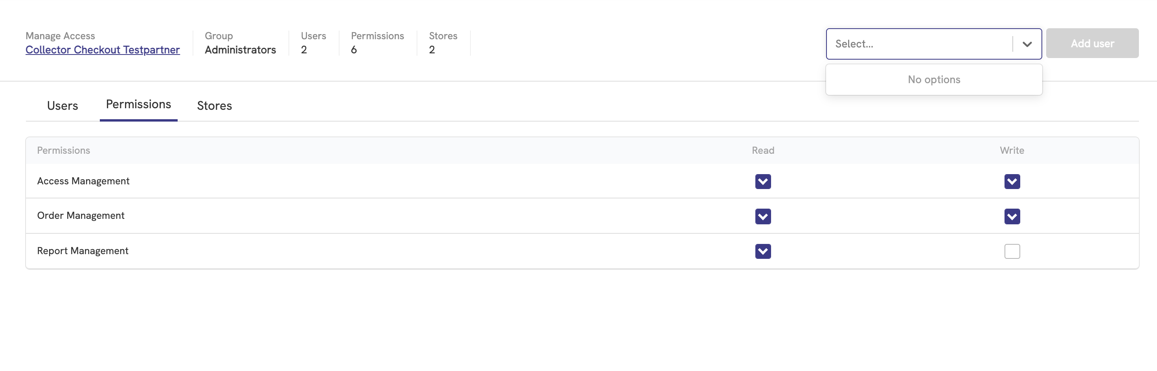Open the Stores tab
The image size is (1157, 371).
[x=214, y=106]
